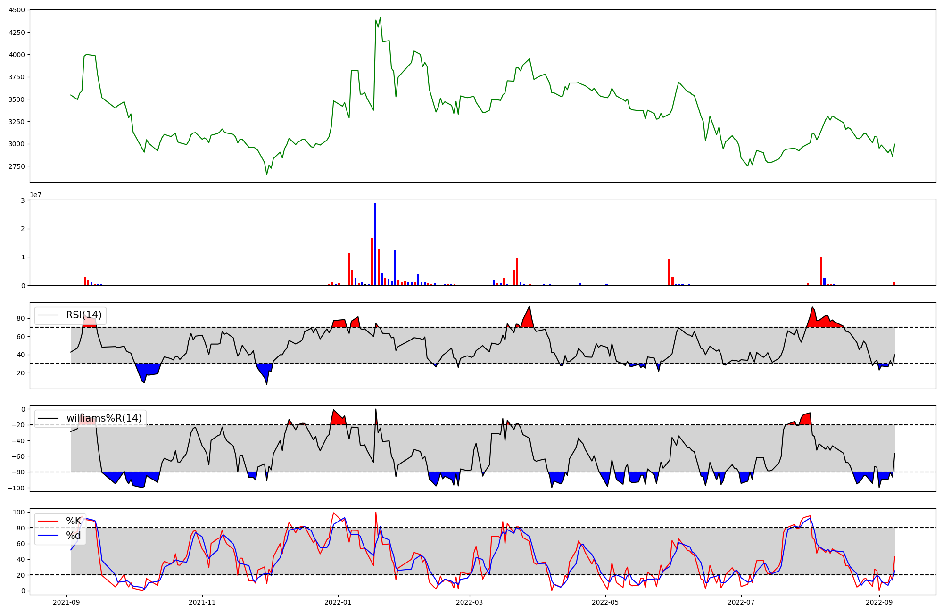Click the 100 tick on stochastic axis

19,512
